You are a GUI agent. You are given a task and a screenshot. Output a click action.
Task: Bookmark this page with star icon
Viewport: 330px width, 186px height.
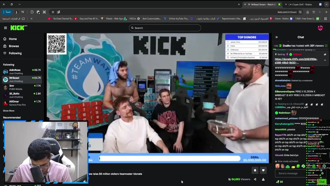coord(53,12)
